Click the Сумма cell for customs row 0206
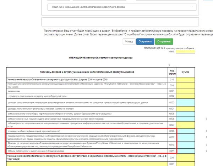This screenshot has width=213, height=166. (186, 119)
